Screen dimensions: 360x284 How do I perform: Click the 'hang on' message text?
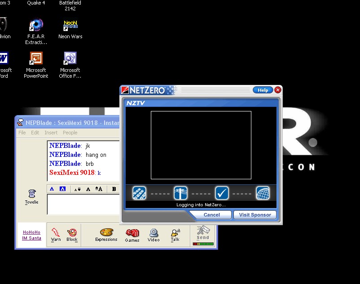point(96,155)
